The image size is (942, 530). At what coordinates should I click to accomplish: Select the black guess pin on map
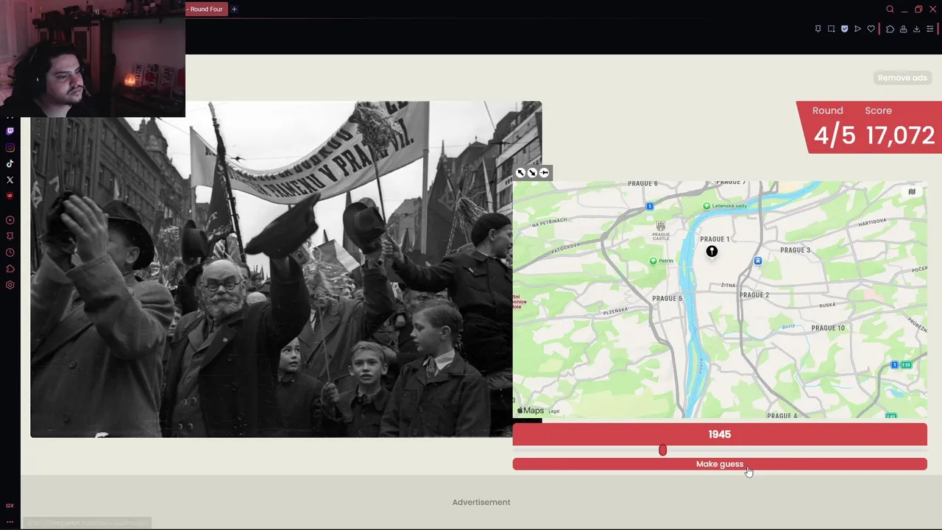pos(712,252)
